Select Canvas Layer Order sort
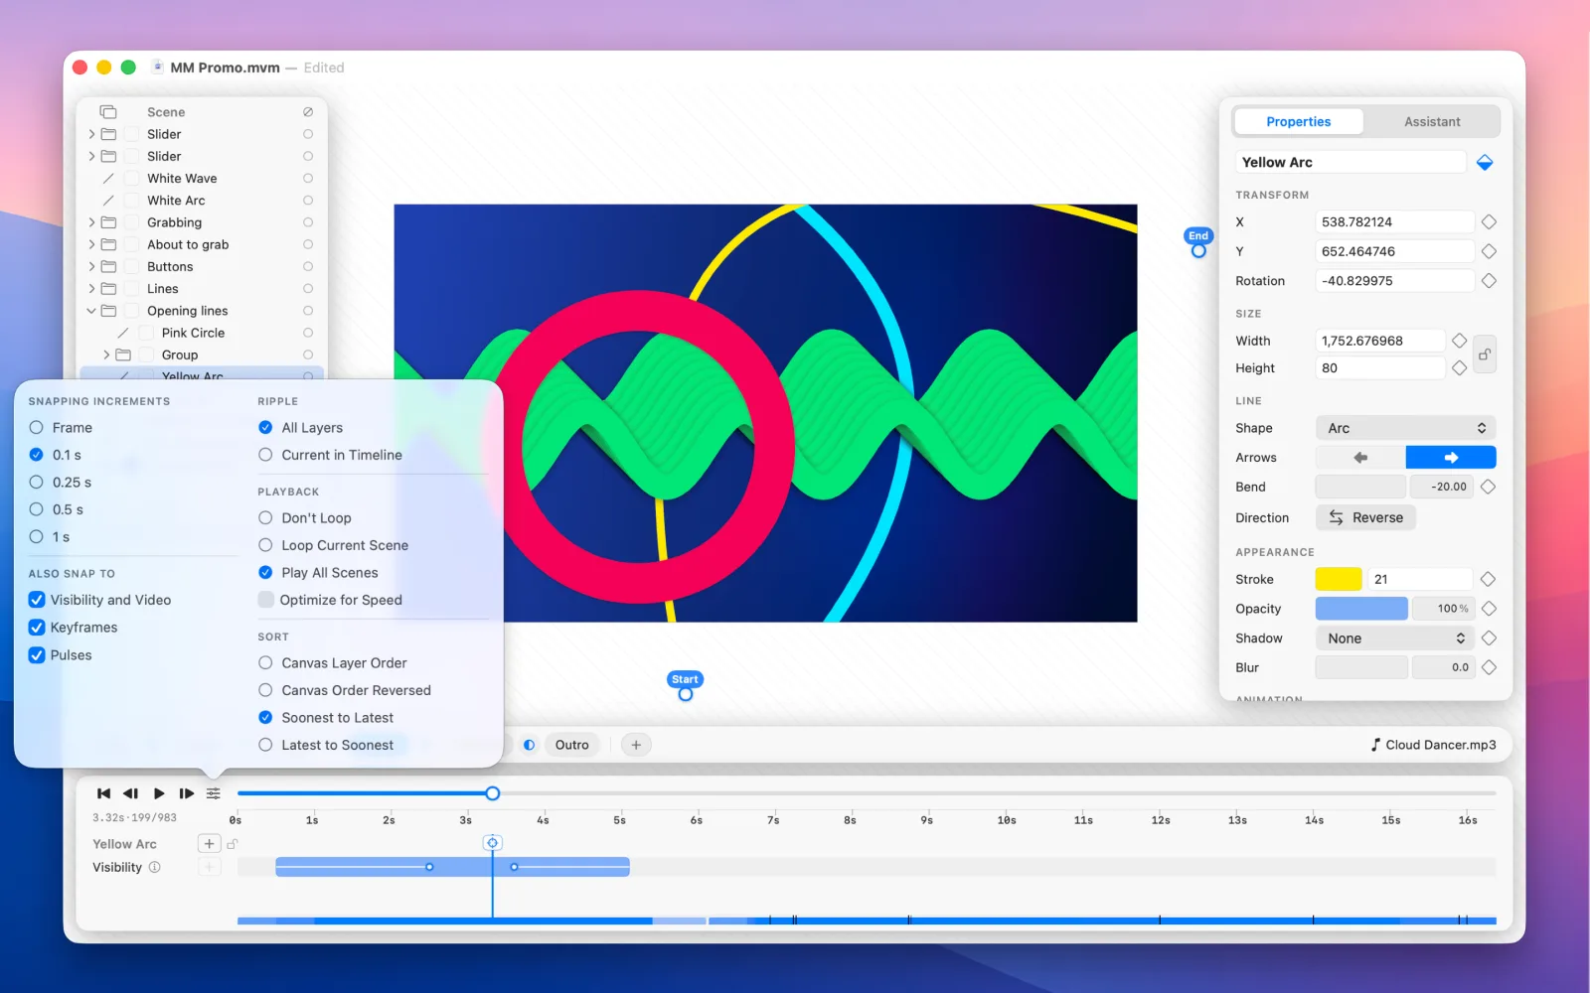 click(265, 663)
